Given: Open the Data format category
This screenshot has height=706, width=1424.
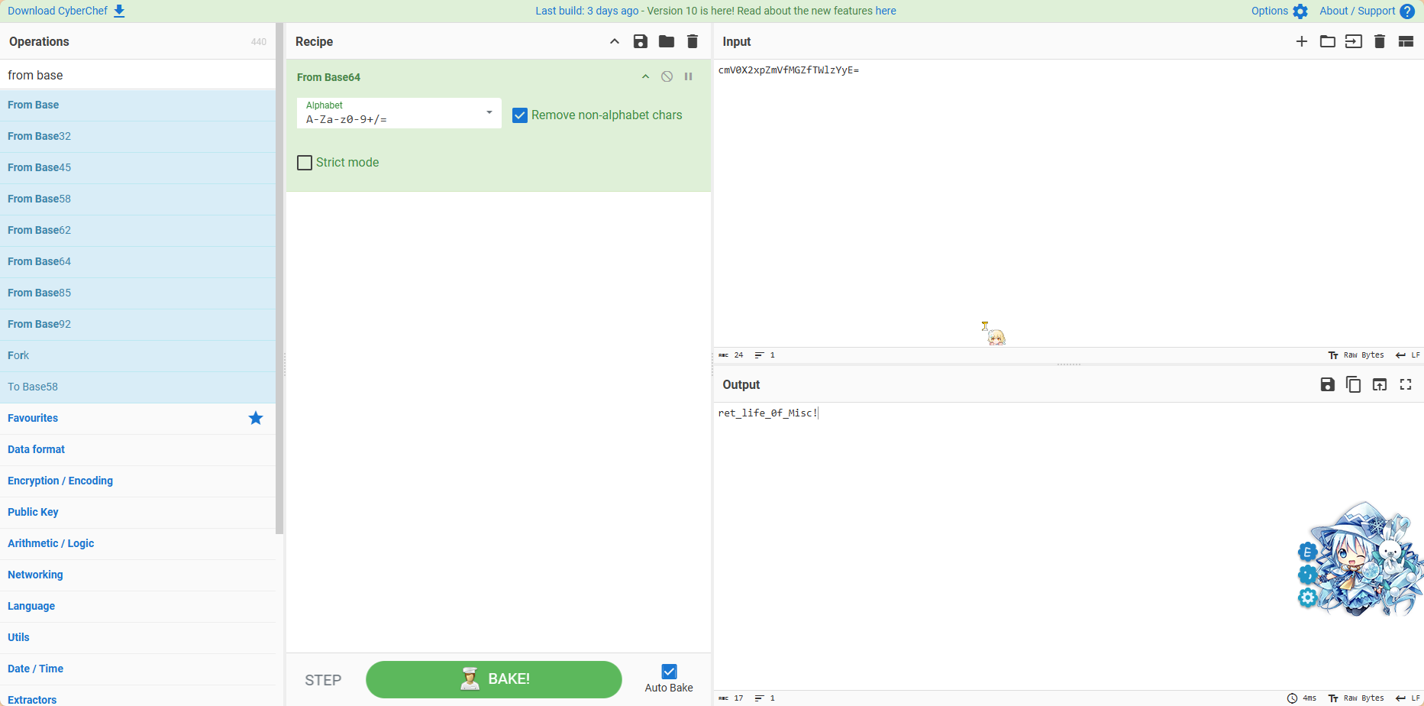Looking at the screenshot, I should (37, 449).
